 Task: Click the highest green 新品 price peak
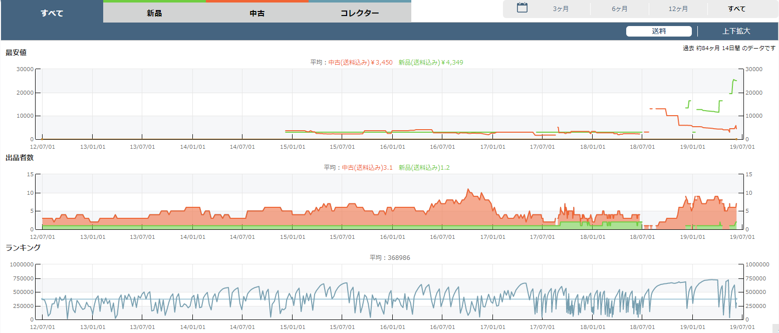pyautogui.click(x=734, y=80)
